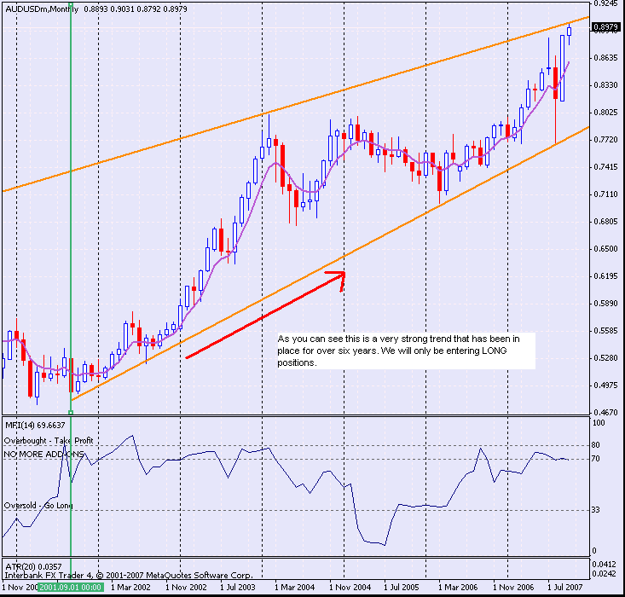This screenshot has width=625, height=597.
Task: Click the '1 Jul 2005' date label
Action: click(x=402, y=587)
